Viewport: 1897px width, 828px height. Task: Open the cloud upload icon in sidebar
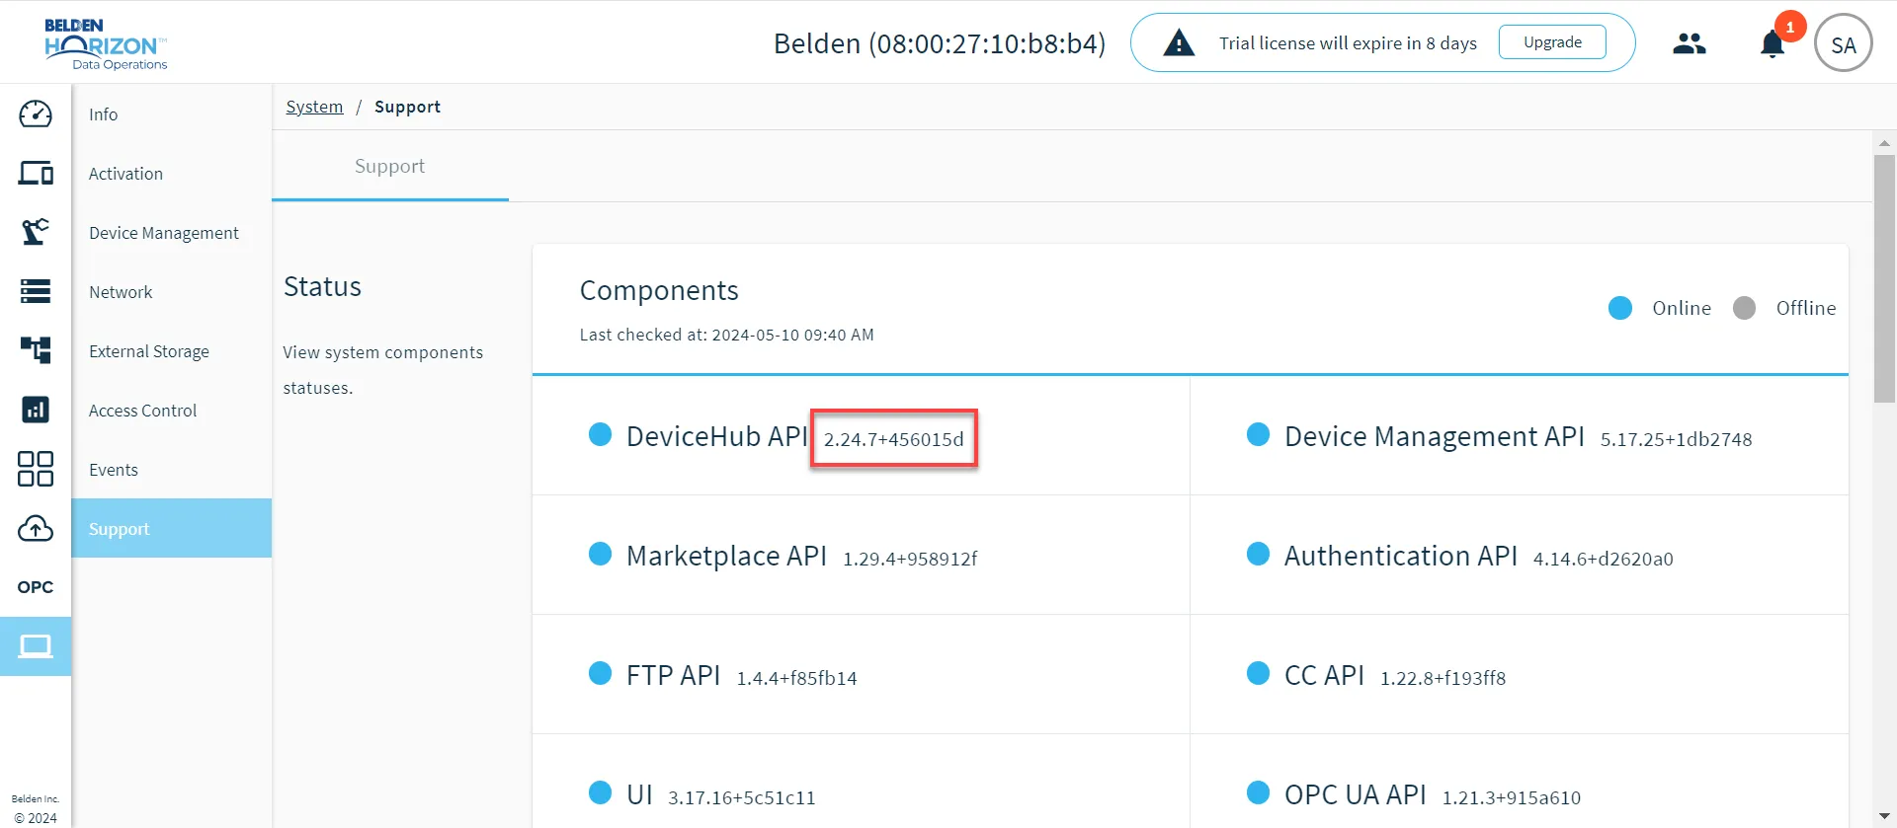click(36, 529)
